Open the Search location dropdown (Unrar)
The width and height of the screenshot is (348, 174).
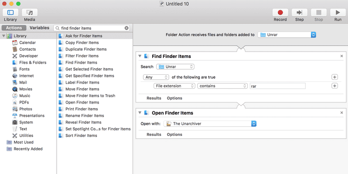click(175, 66)
